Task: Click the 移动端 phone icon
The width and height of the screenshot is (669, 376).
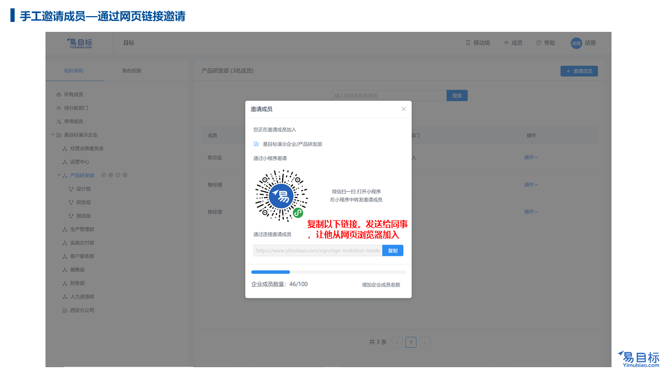Action: 468,43
